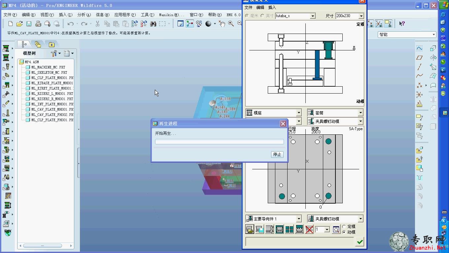This screenshot has width=449, height=253.
Task: Click the message field in mold dialog
Action: (300, 242)
